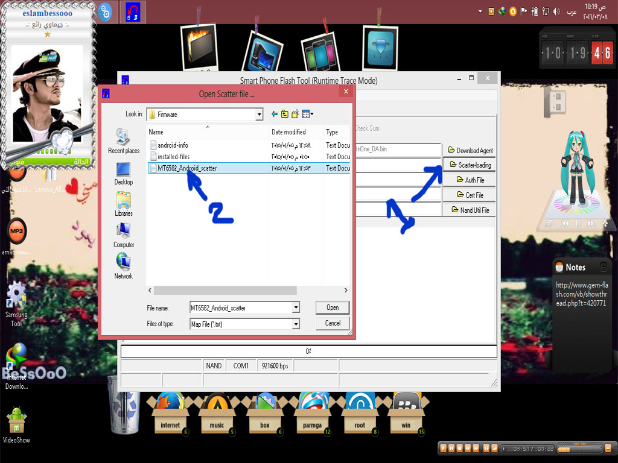Sort files by the Type column
Viewport: 618px width, 463px height.
pyautogui.click(x=337, y=132)
